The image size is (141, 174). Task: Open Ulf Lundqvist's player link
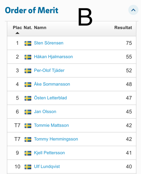click(x=47, y=167)
